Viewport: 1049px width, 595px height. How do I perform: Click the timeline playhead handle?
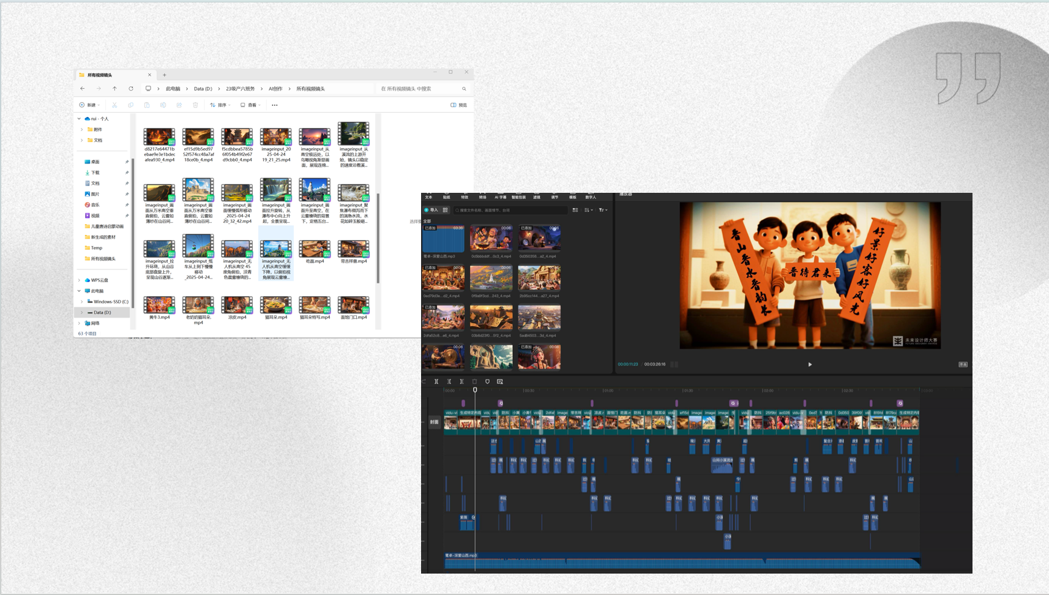[475, 390]
